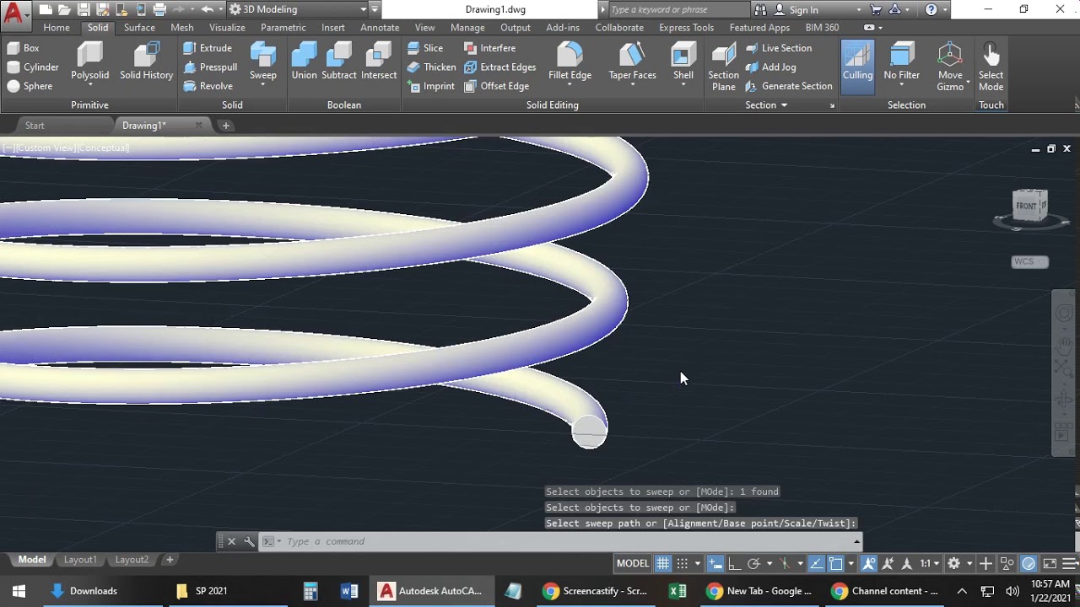
Task: Run the Intersect boolean operation
Action: pyautogui.click(x=379, y=61)
